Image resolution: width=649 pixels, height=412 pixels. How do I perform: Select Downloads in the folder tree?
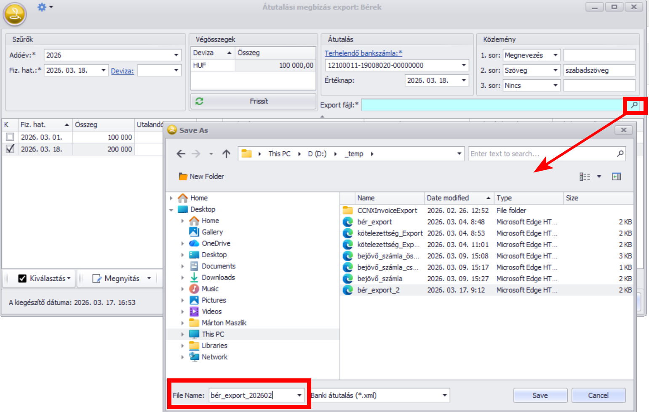pyautogui.click(x=218, y=277)
